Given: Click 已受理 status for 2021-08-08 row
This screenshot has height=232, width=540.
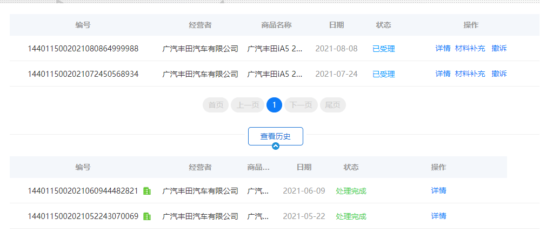Looking at the screenshot, I should click(384, 49).
